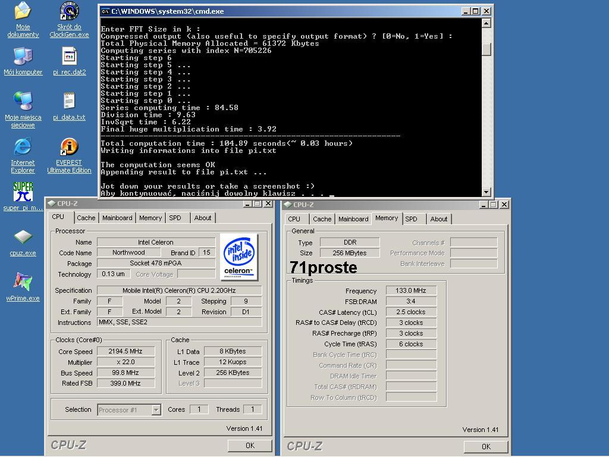Click cmd.exe scrollbar down arrow

click(x=486, y=192)
